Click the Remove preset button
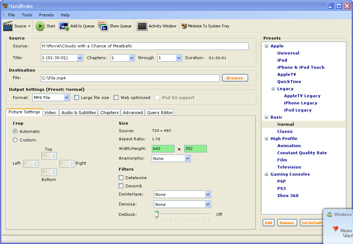The width and height of the screenshot is (353, 244). [x=287, y=223]
